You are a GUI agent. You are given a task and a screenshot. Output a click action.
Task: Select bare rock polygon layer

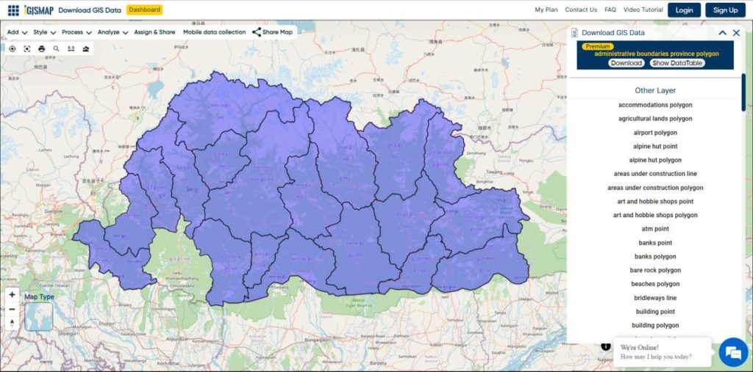coord(655,270)
